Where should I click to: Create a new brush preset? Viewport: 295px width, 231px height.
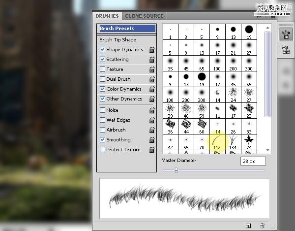click(x=248, y=226)
